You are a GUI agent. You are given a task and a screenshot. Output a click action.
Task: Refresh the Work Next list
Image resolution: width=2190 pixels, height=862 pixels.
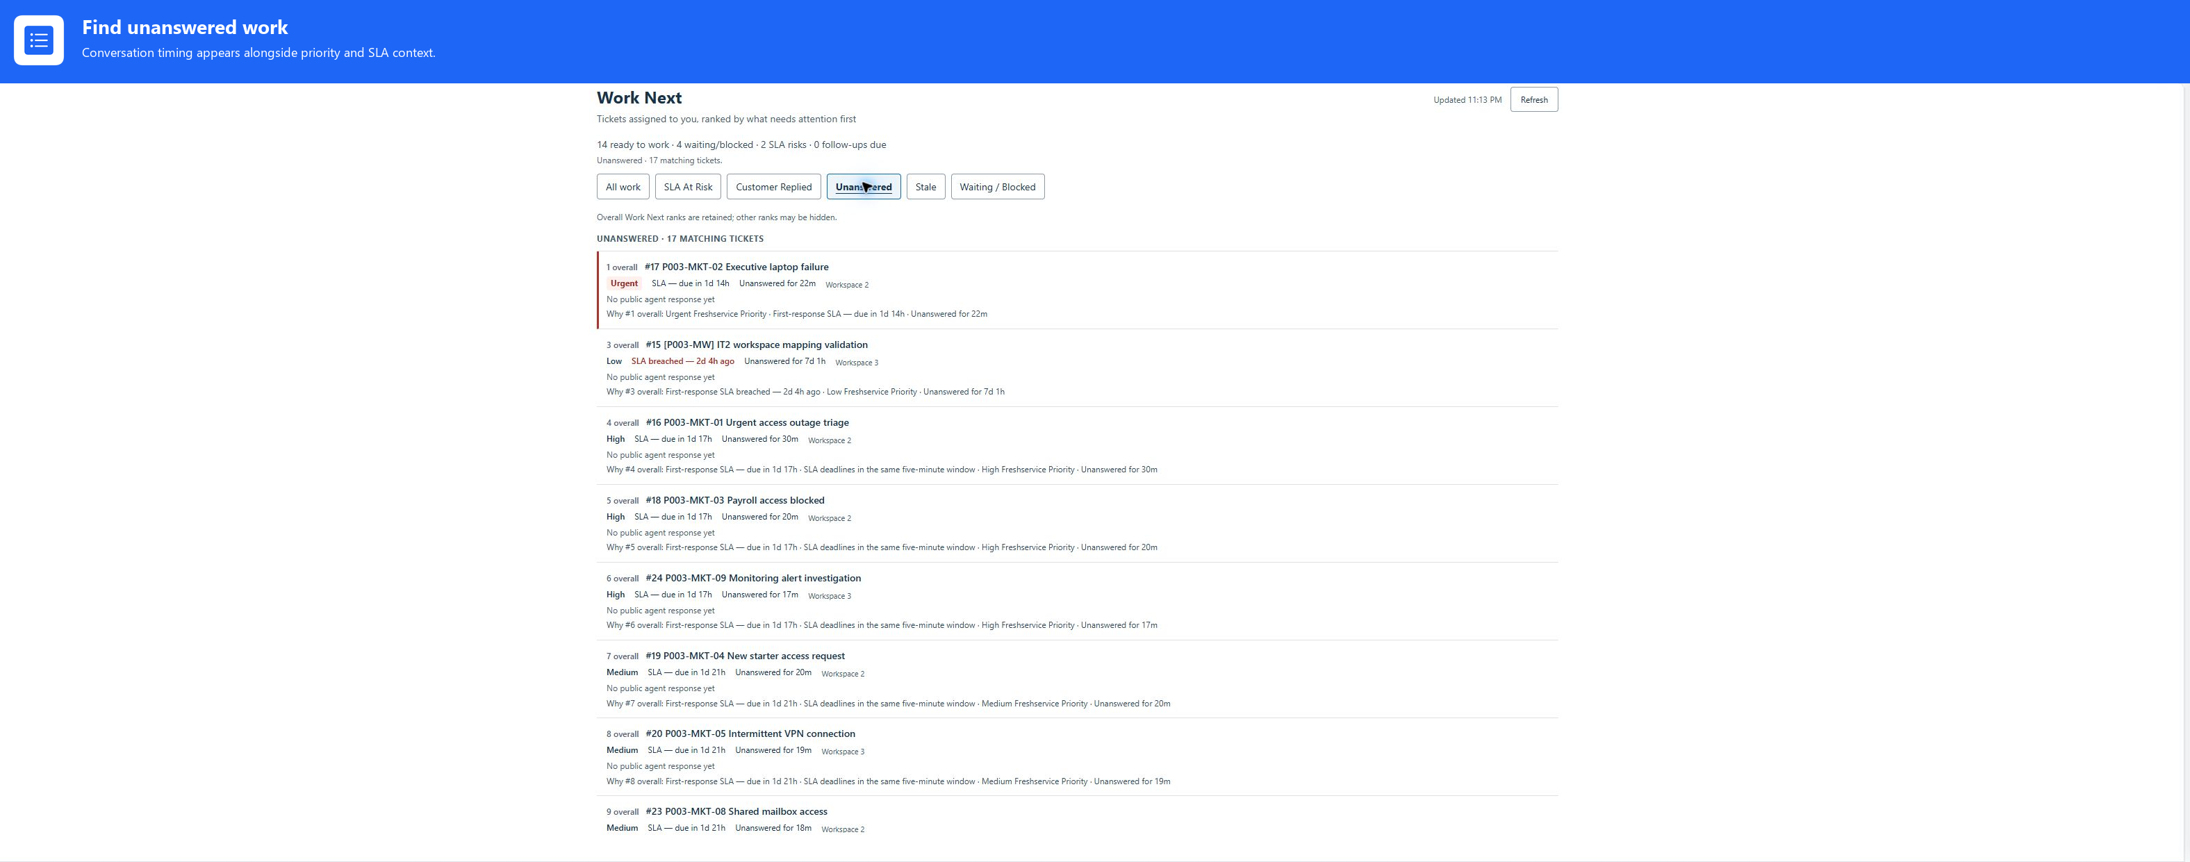1533,99
